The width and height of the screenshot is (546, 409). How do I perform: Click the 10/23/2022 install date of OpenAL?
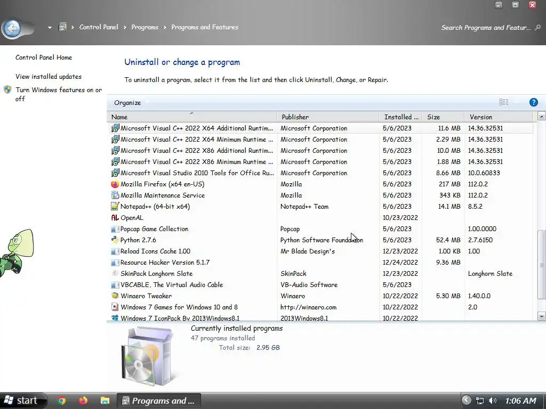click(x=400, y=218)
